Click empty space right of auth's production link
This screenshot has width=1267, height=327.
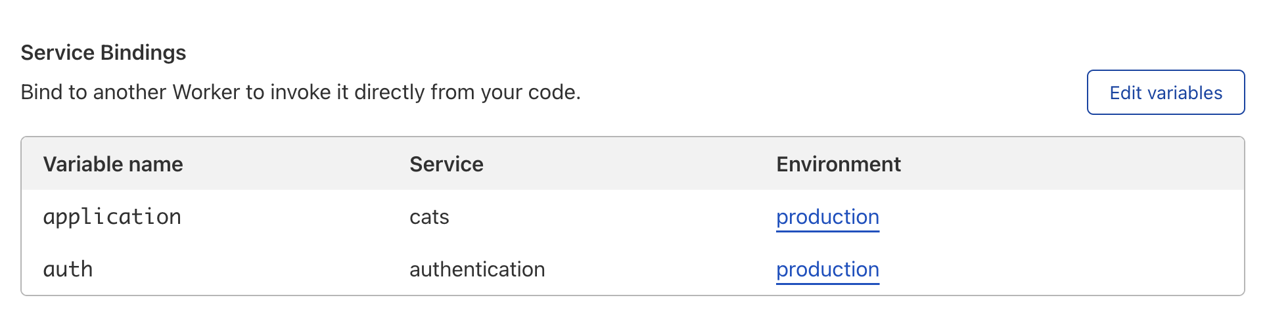click(1051, 270)
